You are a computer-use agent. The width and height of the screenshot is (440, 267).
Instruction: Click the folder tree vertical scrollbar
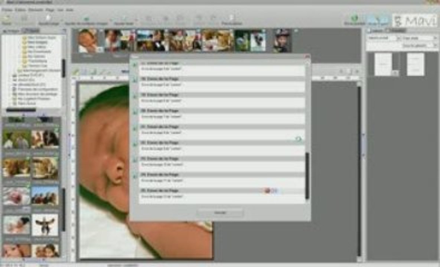[x=63, y=68]
